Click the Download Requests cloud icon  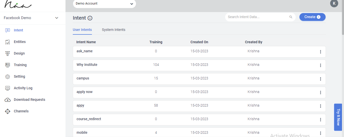click(x=8, y=100)
